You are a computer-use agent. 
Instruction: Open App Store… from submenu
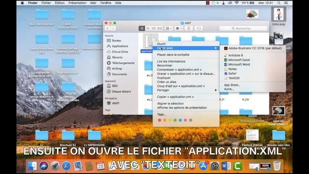tap(232, 85)
